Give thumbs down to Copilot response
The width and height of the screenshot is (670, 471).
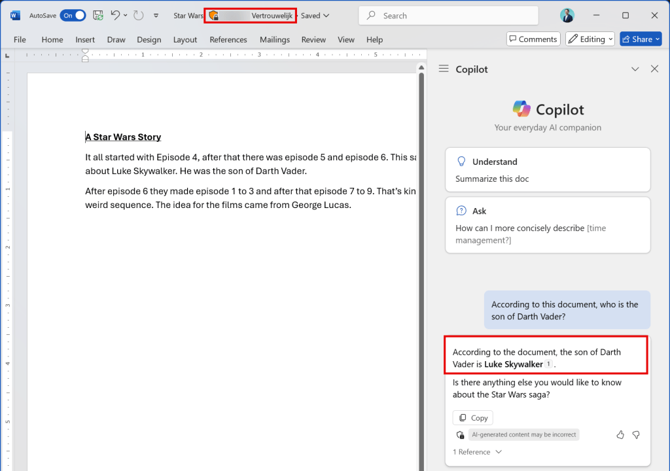(635, 434)
